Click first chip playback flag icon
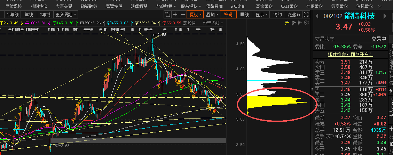Viewport: 393px width, 155px height. tap(294, 23)
